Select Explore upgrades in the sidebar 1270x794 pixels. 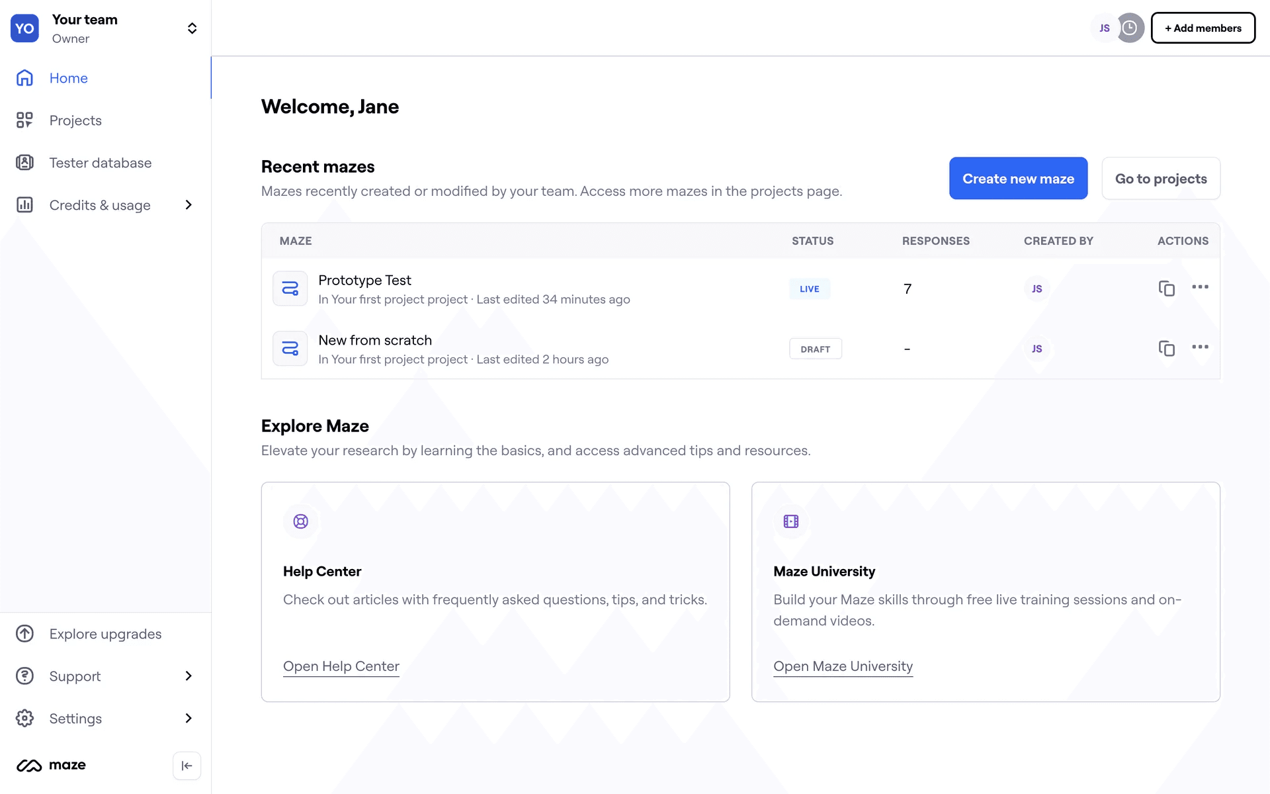105,634
